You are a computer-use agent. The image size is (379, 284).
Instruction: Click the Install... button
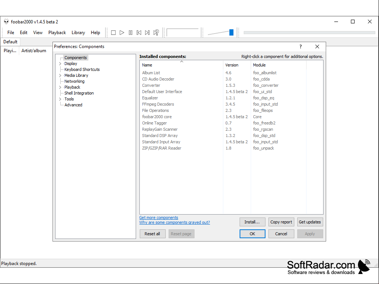click(x=252, y=222)
